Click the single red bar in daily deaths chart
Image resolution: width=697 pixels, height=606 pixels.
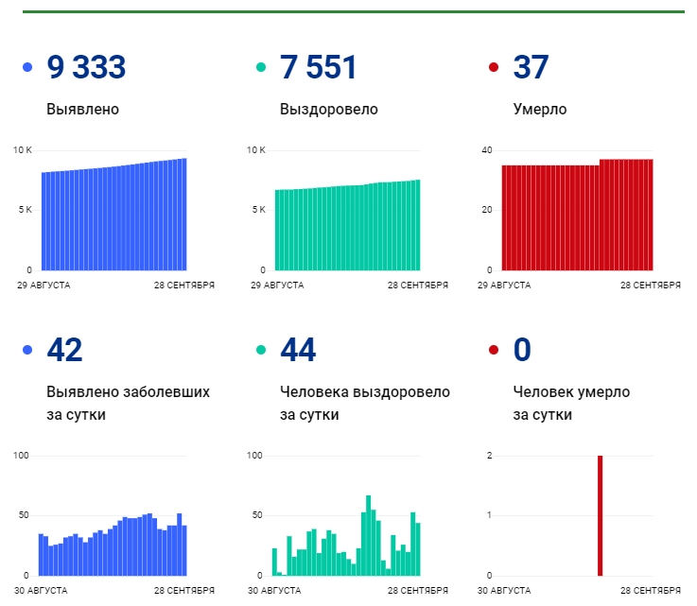[x=601, y=516]
